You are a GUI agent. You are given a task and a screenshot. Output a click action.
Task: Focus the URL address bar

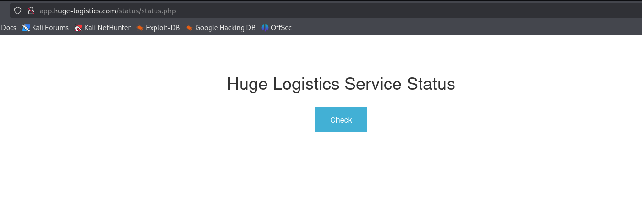[x=325, y=11]
